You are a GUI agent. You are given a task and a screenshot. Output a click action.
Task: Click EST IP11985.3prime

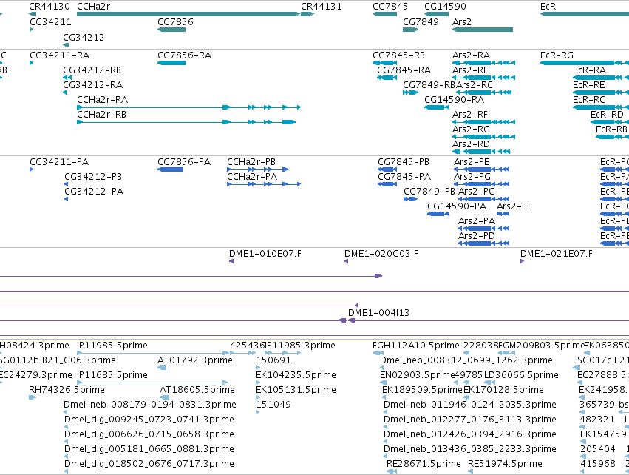tap(282, 353)
